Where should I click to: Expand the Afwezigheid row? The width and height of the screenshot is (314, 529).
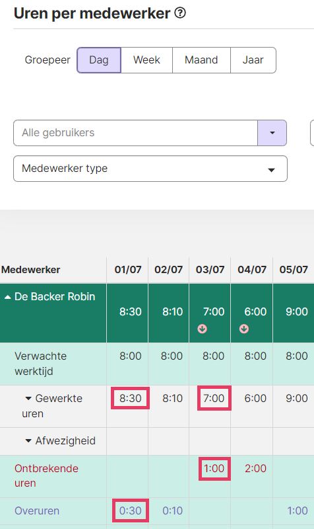28,441
